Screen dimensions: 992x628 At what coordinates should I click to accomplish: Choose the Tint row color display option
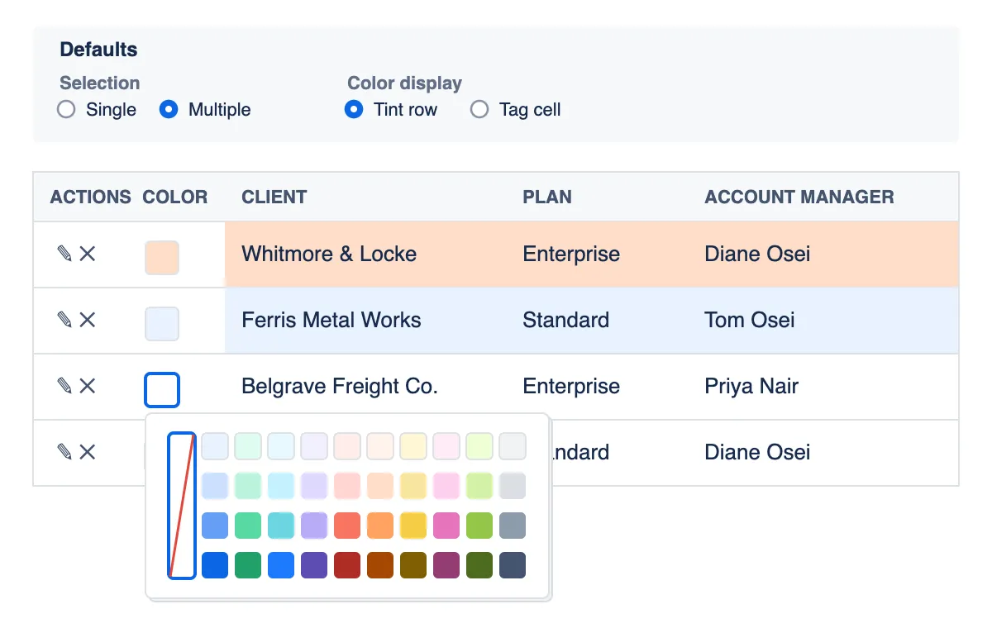[x=354, y=109]
